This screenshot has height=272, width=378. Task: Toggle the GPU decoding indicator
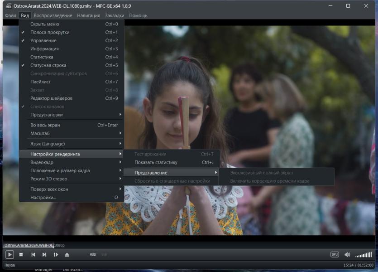pyautogui.click(x=335, y=255)
